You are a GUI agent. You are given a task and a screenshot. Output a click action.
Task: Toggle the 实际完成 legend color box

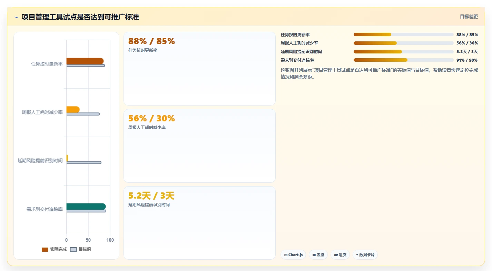pos(45,249)
